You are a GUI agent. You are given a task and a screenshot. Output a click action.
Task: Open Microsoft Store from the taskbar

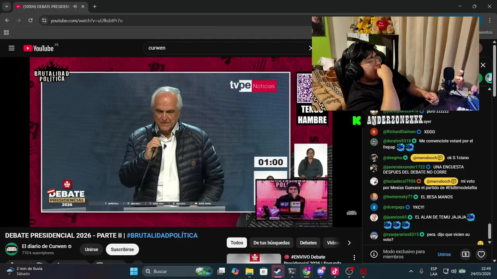264,271
